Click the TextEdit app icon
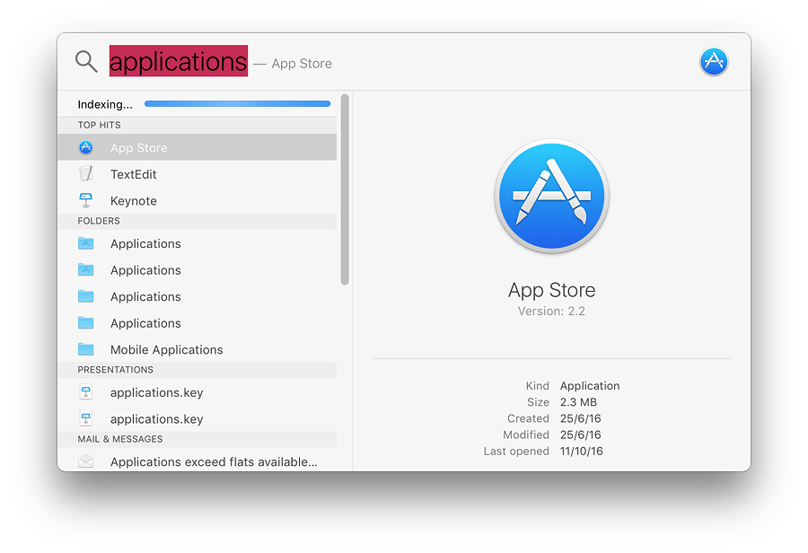808x553 pixels. [86, 173]
